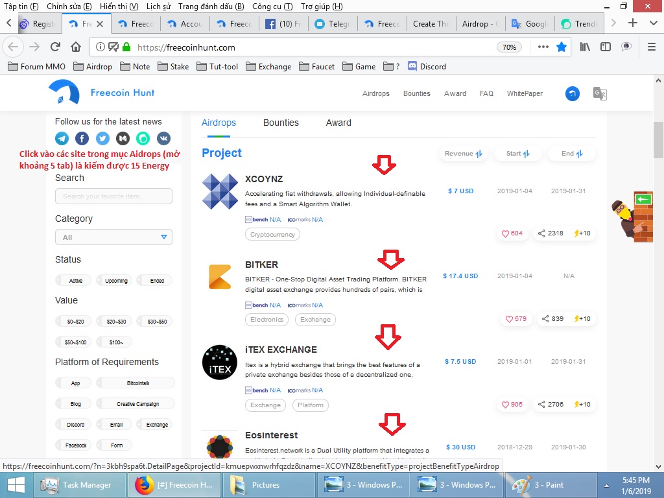Open the Firefox Library icon
The image size is (664, 498).
(585, 47)
